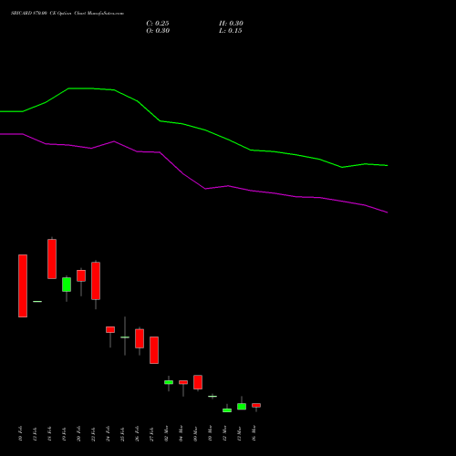Click the green candle above 13 Mar
Image resolution: width=456 pixels, height=456 pixels.
click(242, 407)
